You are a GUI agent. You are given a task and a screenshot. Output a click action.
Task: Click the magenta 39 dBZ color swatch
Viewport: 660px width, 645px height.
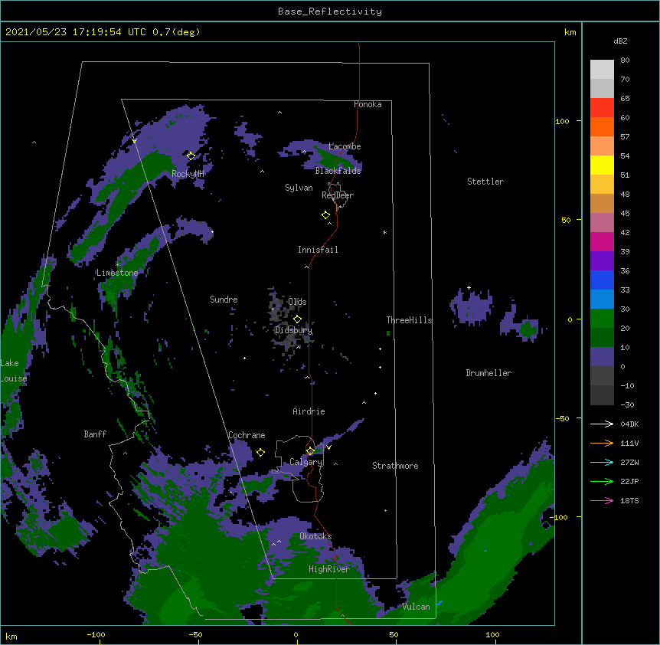[602, 241]
